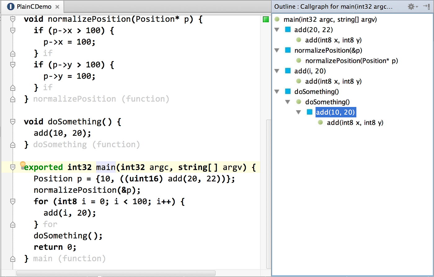This screenshot has width=434, height=277.
Task: Collapse the normalizePosition(&p) call node
Action: (277, 51)
